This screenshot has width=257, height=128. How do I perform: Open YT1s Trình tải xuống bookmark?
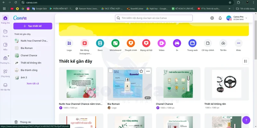click(x=209, y=9)
